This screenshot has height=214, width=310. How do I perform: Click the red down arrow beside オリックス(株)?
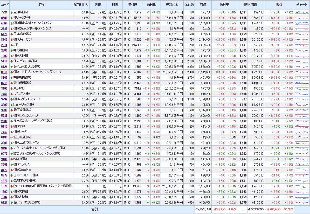12,18
